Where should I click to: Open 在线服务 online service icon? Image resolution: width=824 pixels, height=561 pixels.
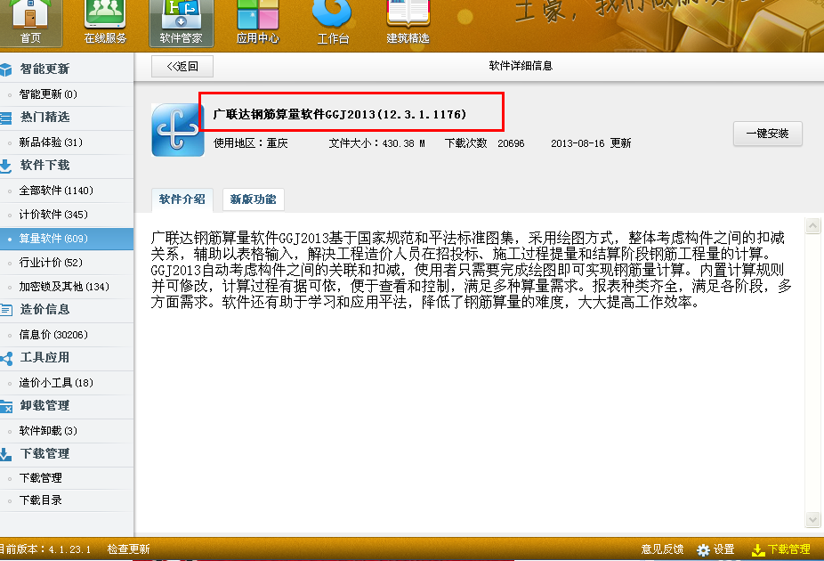point(105,22)
